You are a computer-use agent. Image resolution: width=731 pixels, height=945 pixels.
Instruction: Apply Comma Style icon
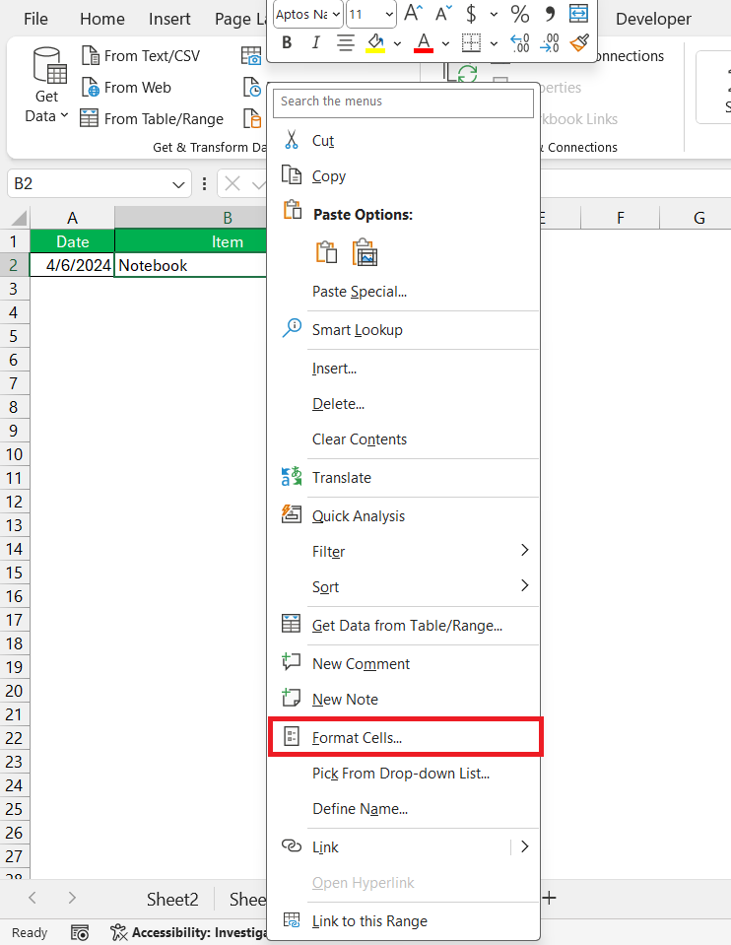[x=549, y=13]
